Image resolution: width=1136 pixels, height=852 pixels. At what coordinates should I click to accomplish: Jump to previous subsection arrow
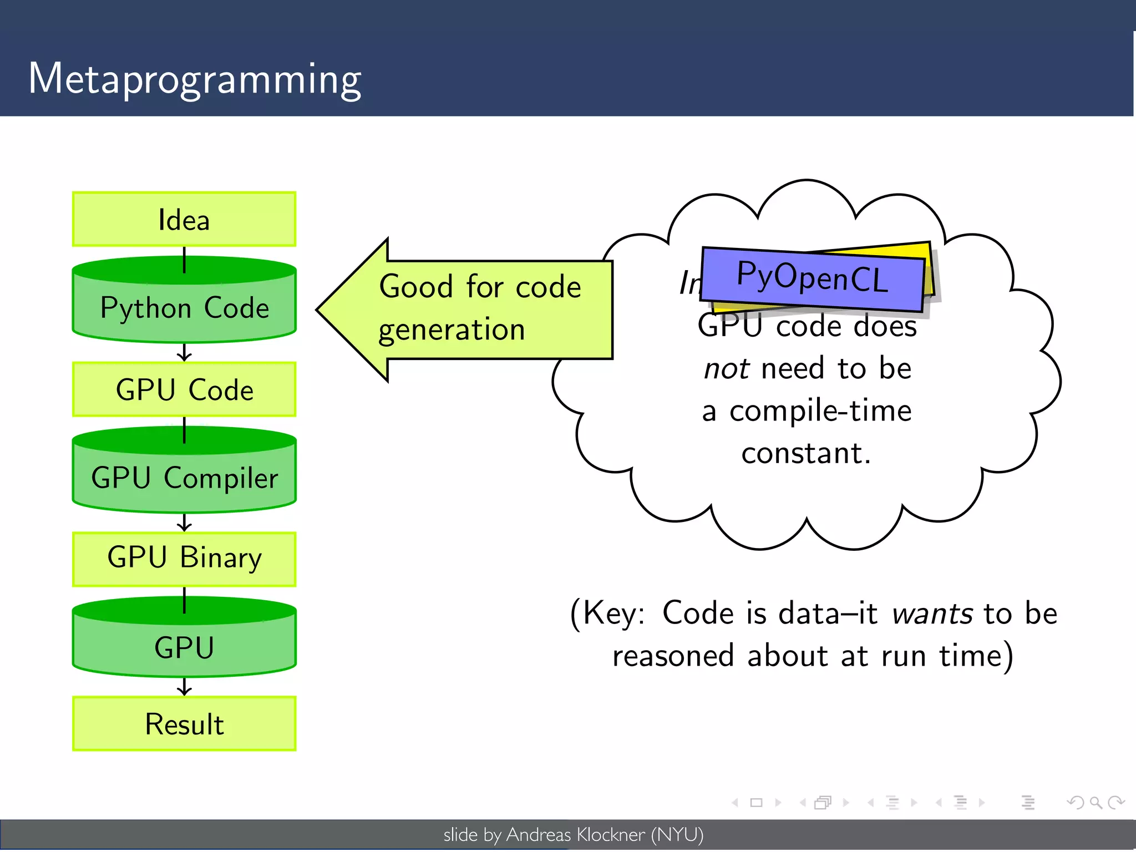pyautogui.click(x=871, y=803)
